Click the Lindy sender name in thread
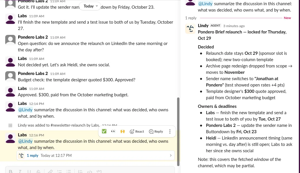Image resolution: width=300 pixels, height=173 pixels. pos(203,26)
